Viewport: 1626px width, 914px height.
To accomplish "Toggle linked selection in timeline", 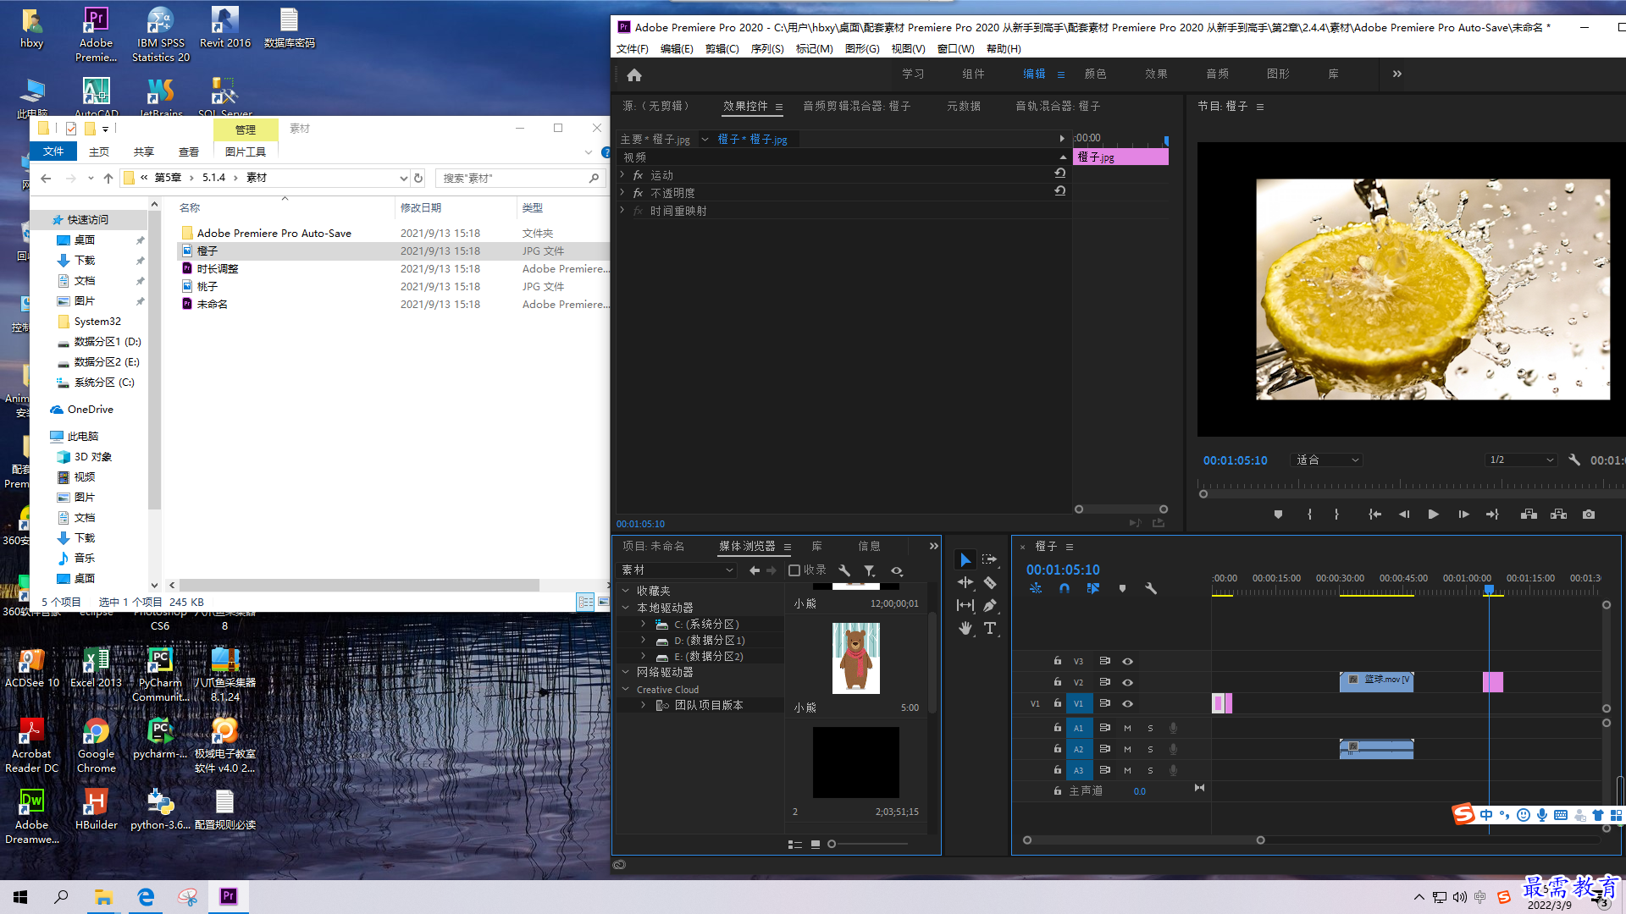I will [1093, 588].
